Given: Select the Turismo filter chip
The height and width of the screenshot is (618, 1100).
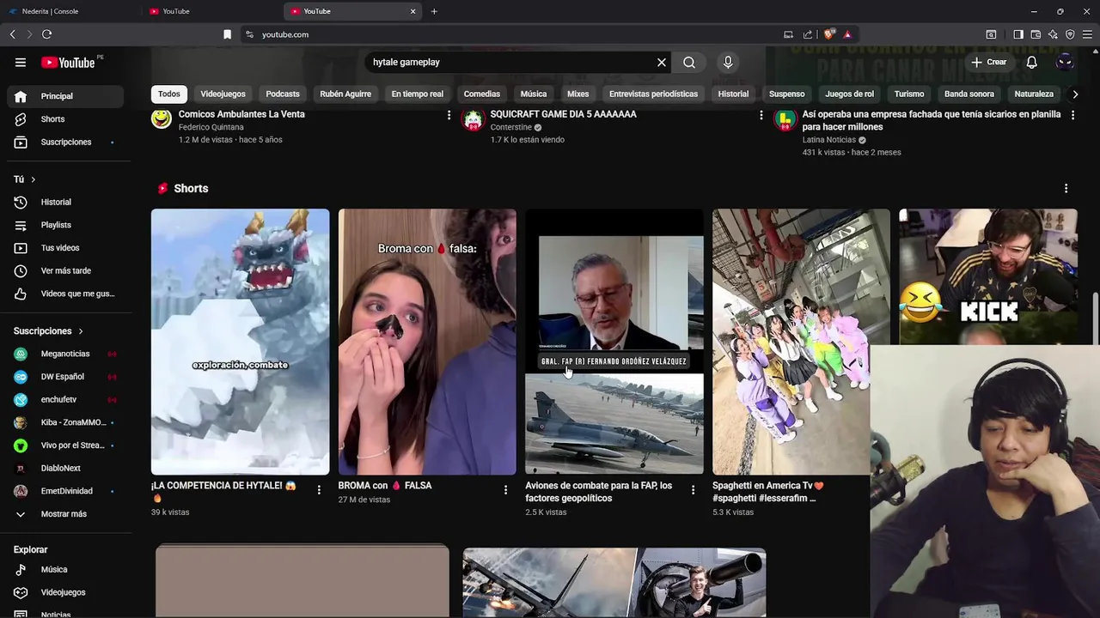Looking at the screenshot, I should pos(908,94).
